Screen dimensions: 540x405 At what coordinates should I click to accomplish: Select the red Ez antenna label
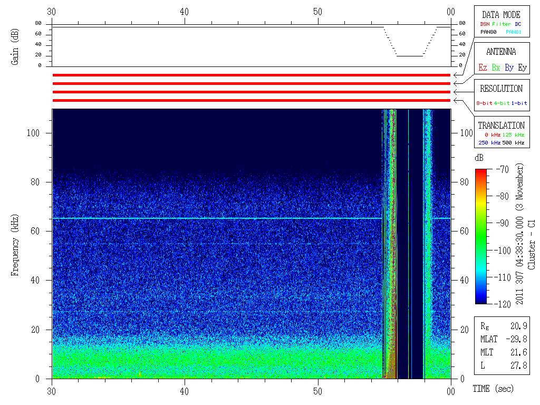[483, 67]
